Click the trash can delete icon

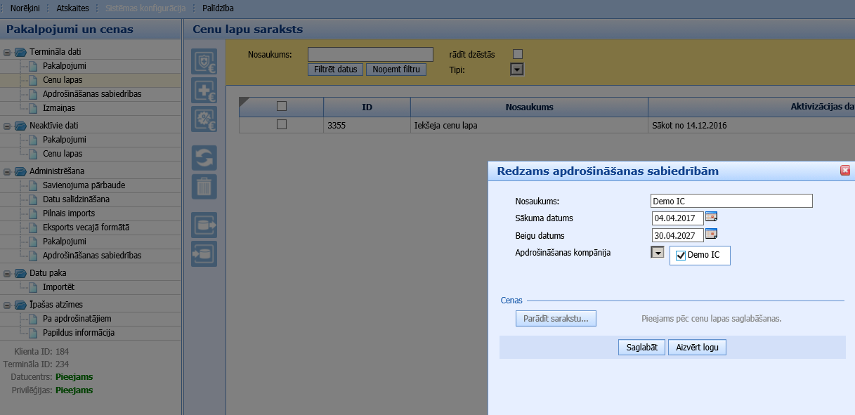(x=204, y=187)
